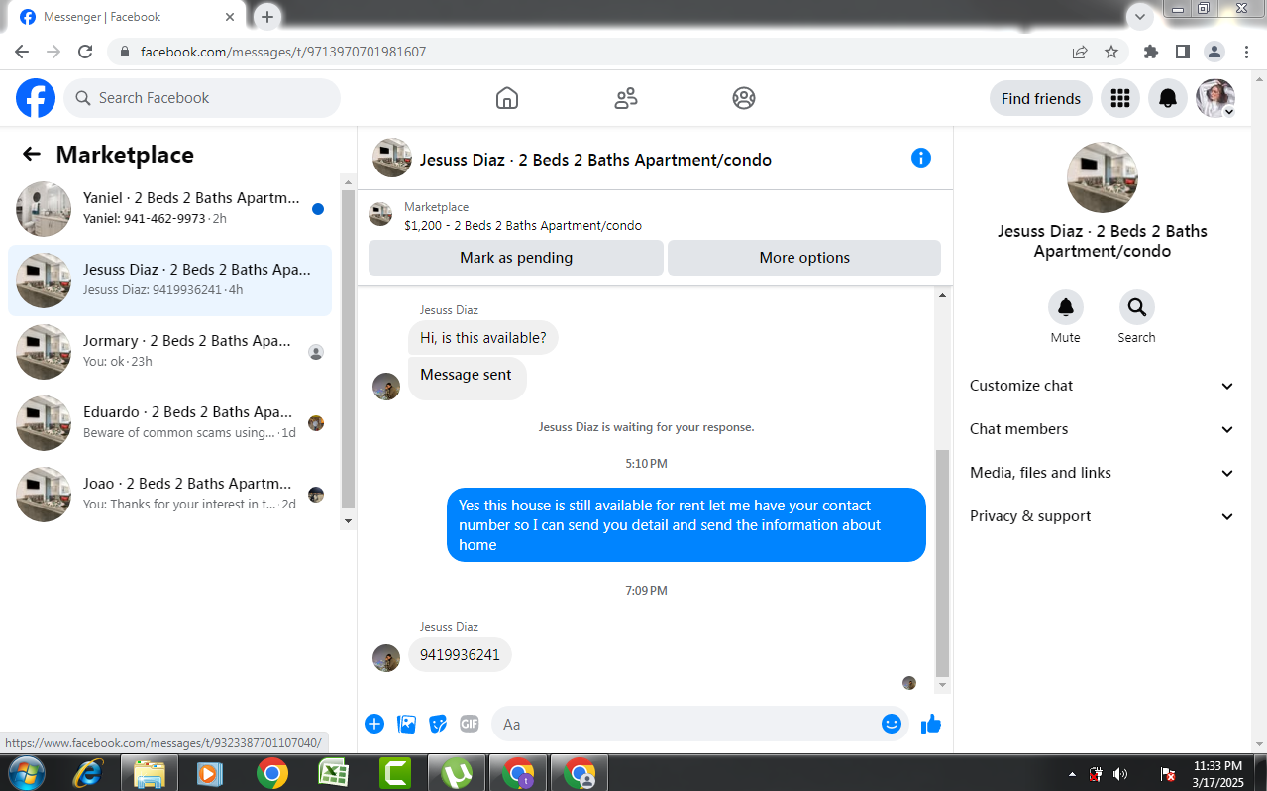This screenshot has height=791, width=1267.
Task: Choose a GIF icon in composer
Action: coord(470,724)
